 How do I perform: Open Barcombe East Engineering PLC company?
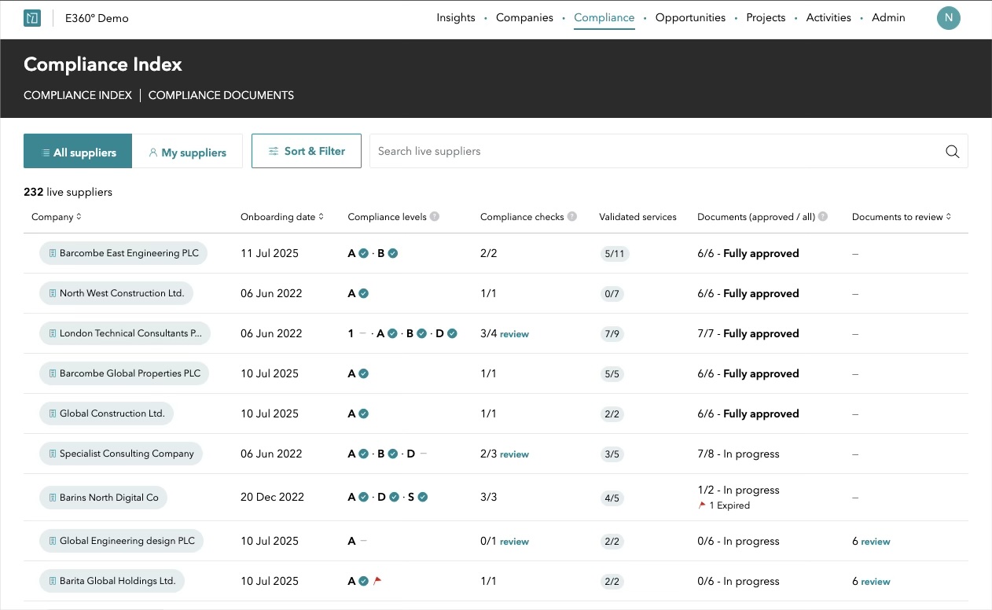[x=123, y=253]
